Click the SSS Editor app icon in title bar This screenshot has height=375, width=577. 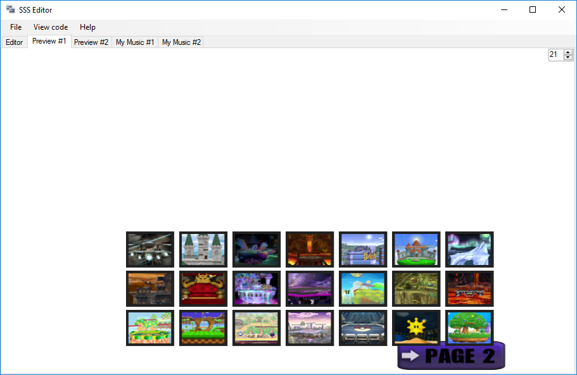pyautogui.click(x=10, y=9)
